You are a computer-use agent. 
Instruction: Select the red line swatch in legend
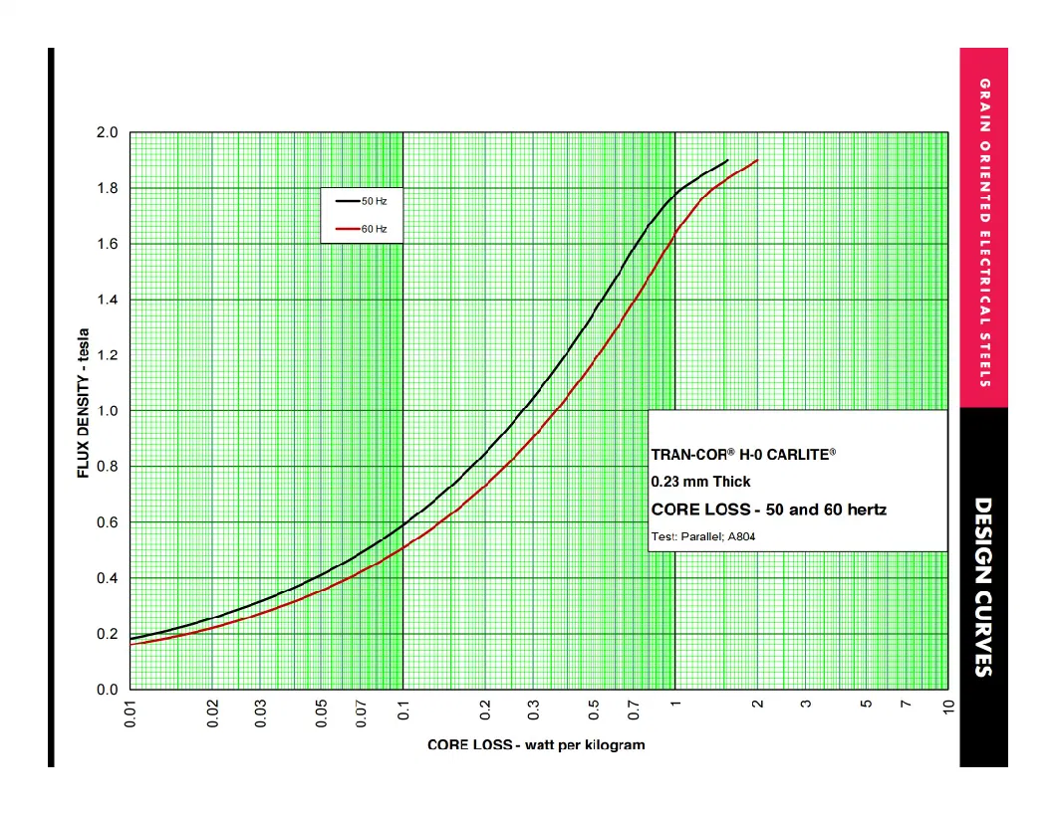347,229
